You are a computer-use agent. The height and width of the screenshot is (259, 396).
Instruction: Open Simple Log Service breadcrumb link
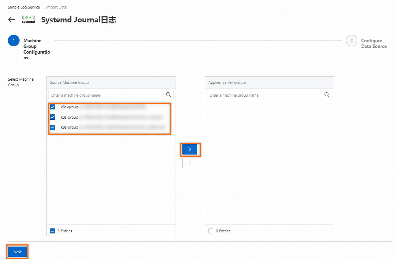click(24, 7)
